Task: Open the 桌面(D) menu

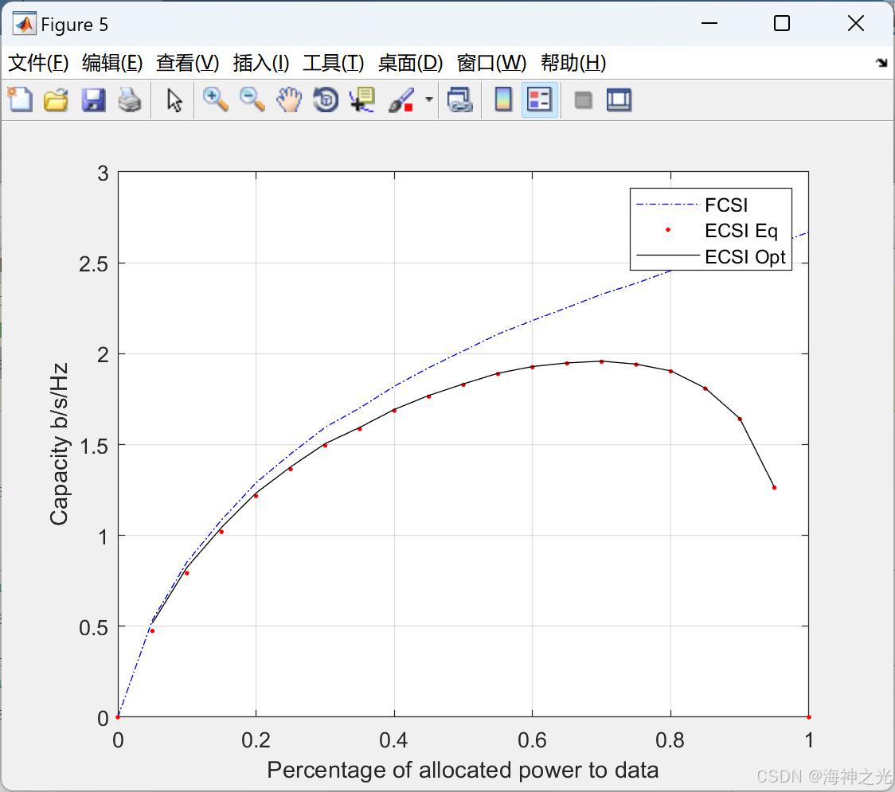Action: 410,63
